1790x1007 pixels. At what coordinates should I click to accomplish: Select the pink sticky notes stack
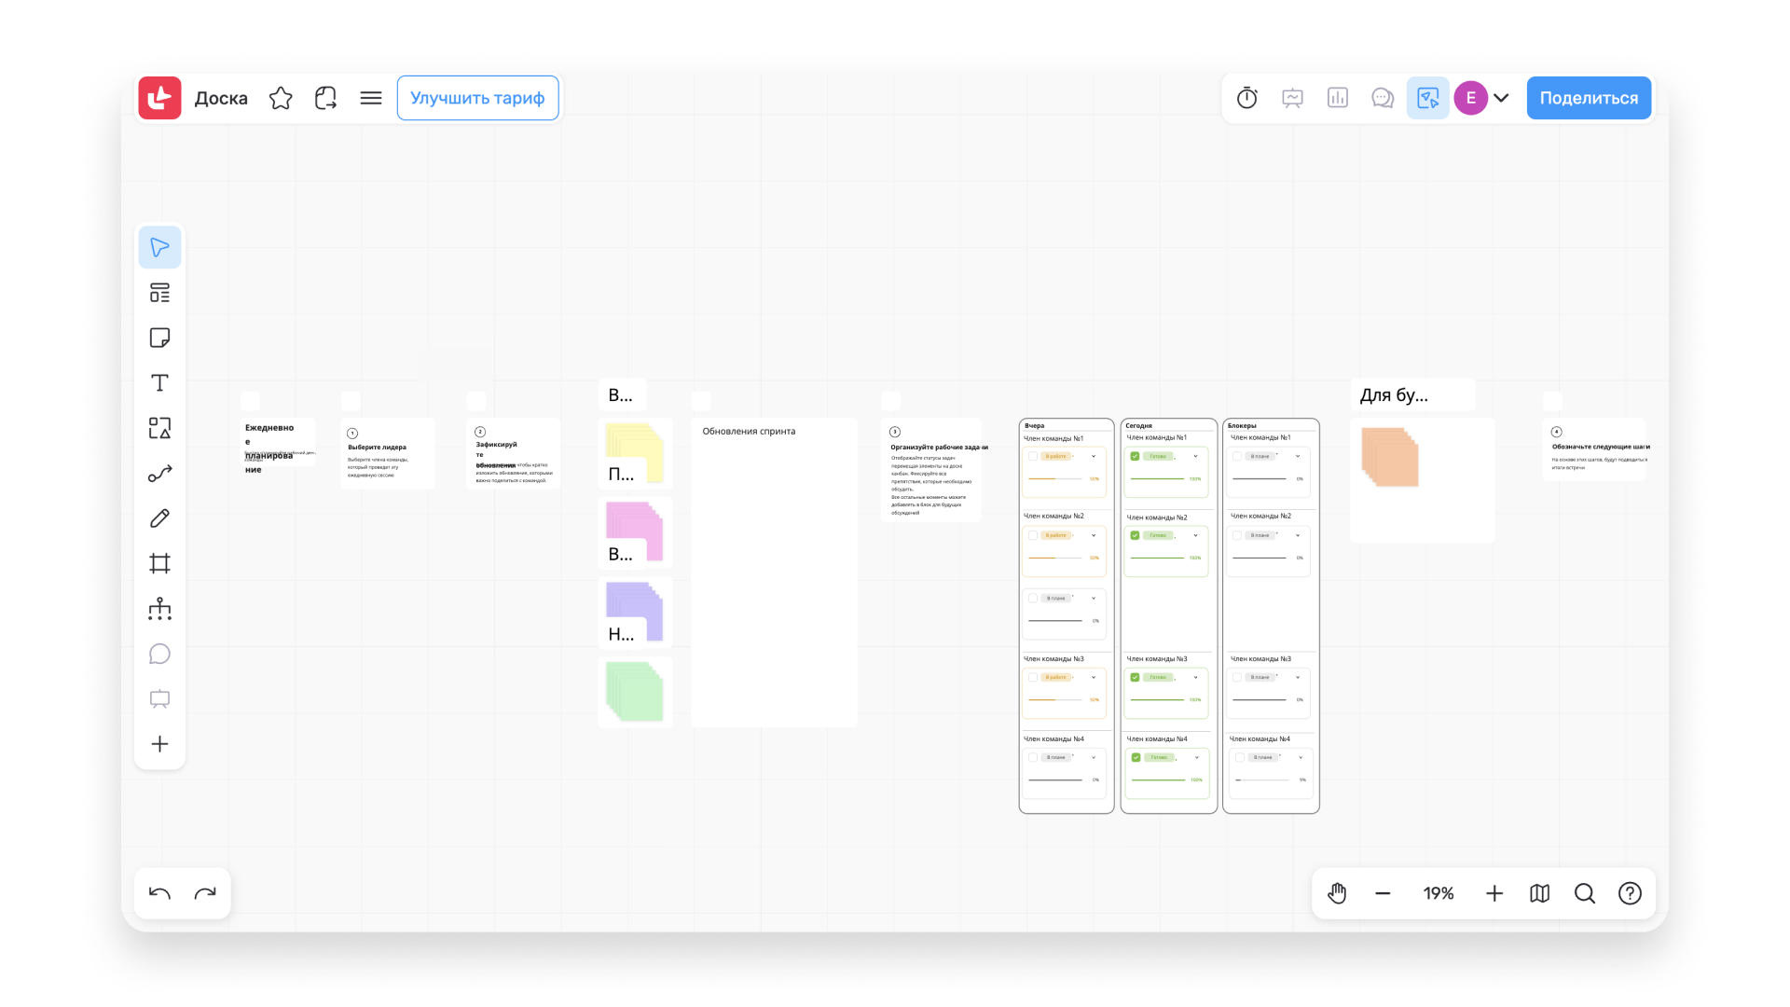click(x=634, y=531)
